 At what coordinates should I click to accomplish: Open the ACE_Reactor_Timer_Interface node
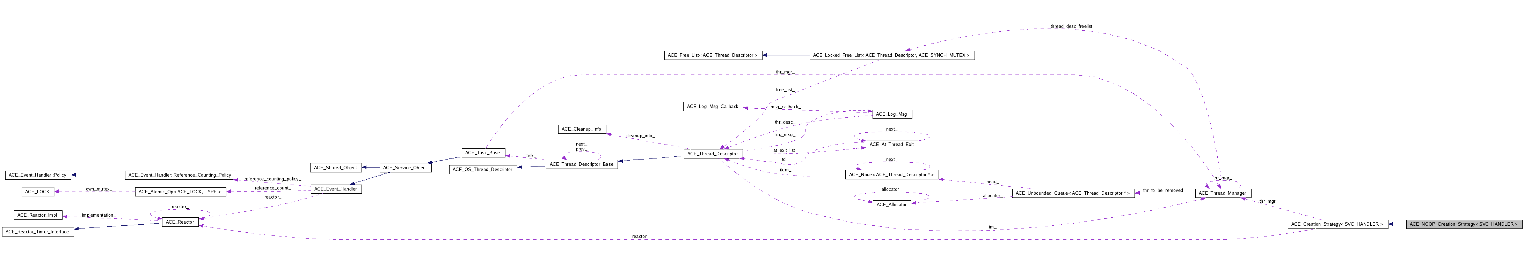[38, 232]
